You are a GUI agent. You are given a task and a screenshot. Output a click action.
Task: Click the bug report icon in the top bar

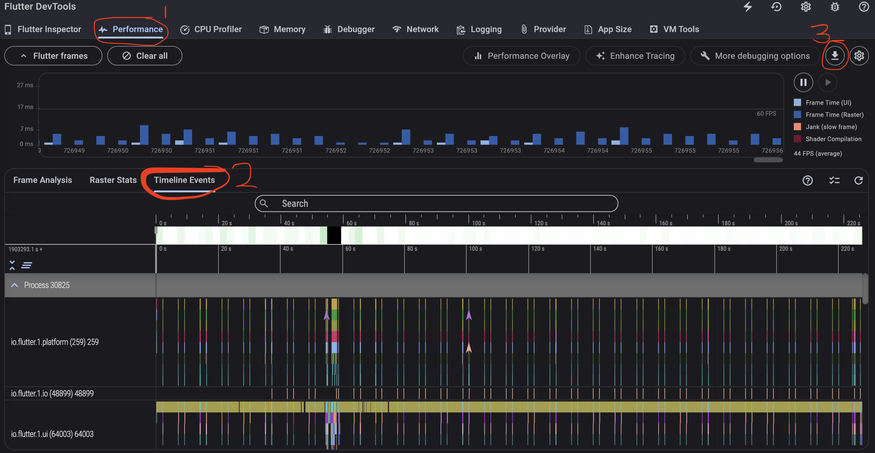point(835,7)
